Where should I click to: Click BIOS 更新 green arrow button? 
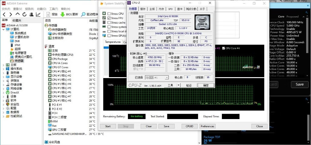coord(69,14)
